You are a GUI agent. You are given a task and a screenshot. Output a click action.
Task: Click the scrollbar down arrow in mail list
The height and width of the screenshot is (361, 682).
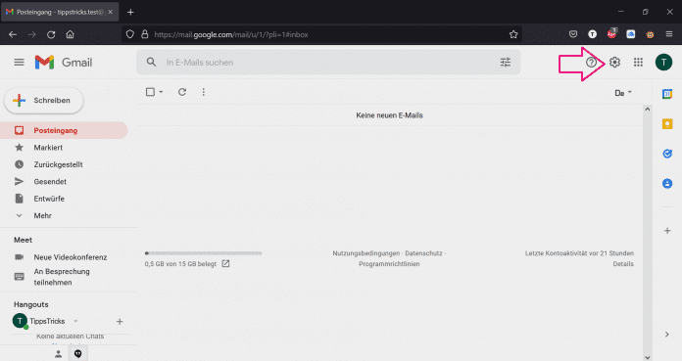pos(647,357)
